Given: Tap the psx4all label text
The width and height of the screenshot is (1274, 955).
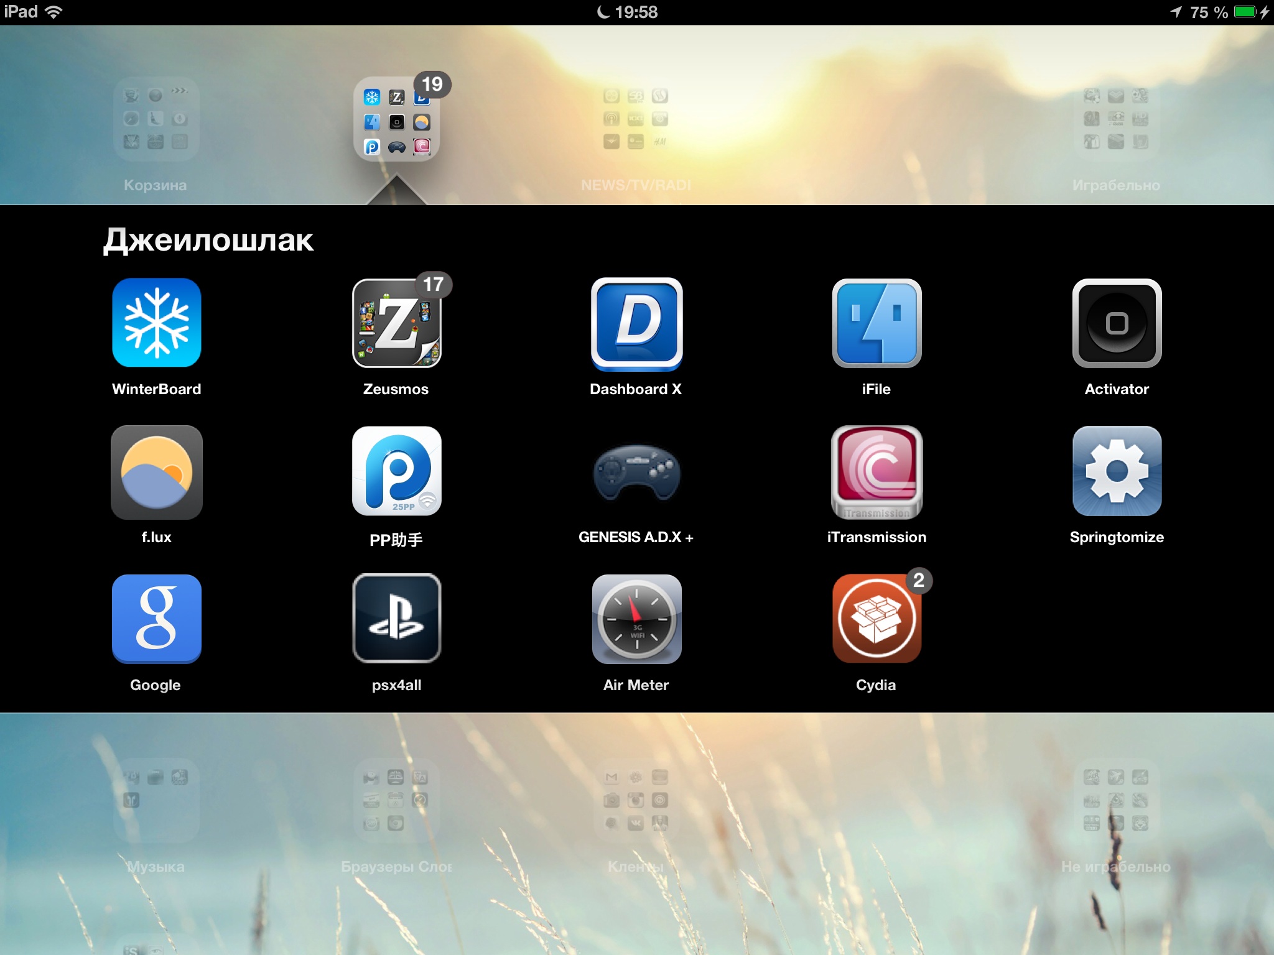Looking at the screenshot, I should [396, 685].
